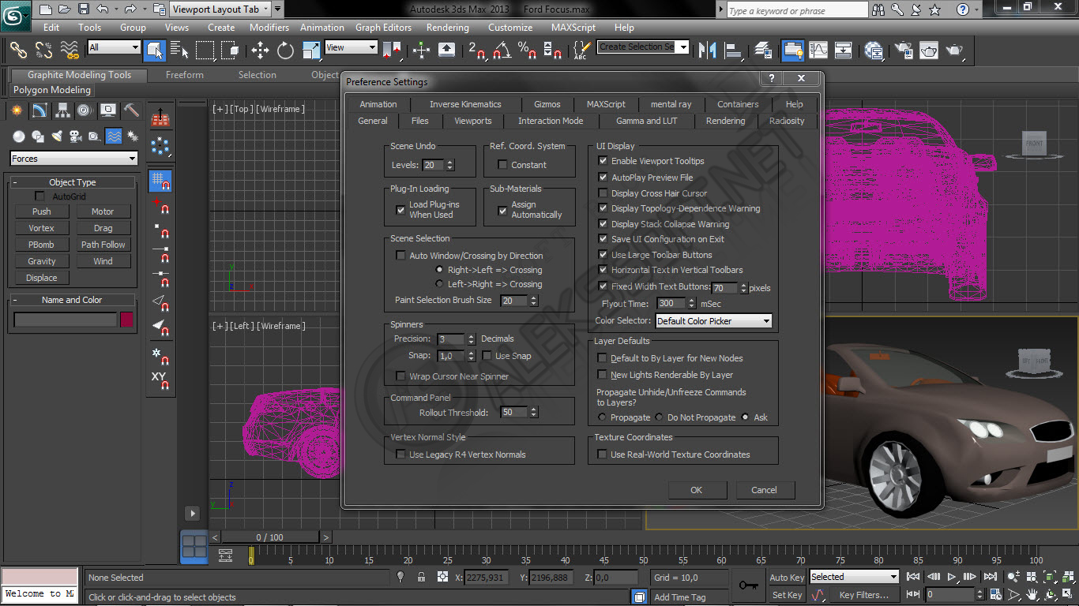Open the Viewport Layout Tab workspace dropdown
This screenshot has height=606, width=1079.
pos(220,9)
